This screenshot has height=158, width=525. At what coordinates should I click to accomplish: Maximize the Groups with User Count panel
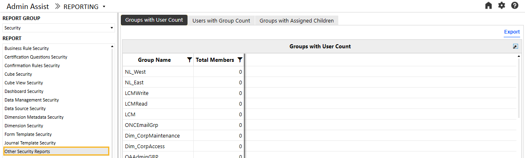click(x=515, y=46)
